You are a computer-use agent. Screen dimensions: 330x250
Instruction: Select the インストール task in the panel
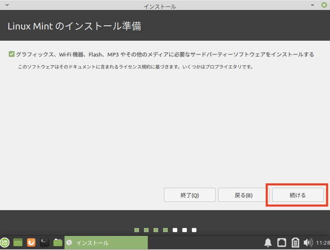click(106, 243)
